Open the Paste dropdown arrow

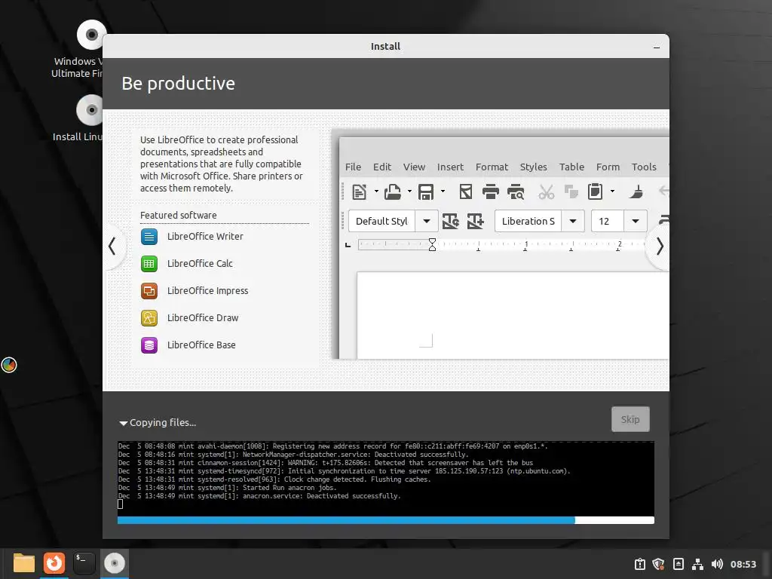tap(612, 191)
